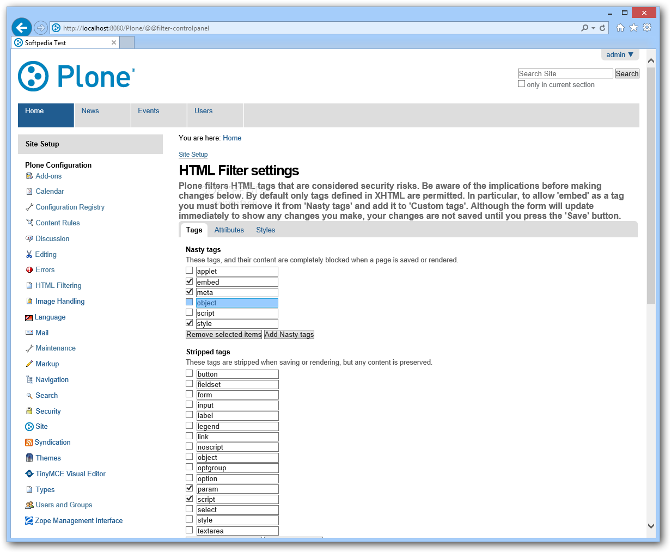671x553 pixels.
Task: Click the Users and Groups icon
Action: [x=29, y=505]
